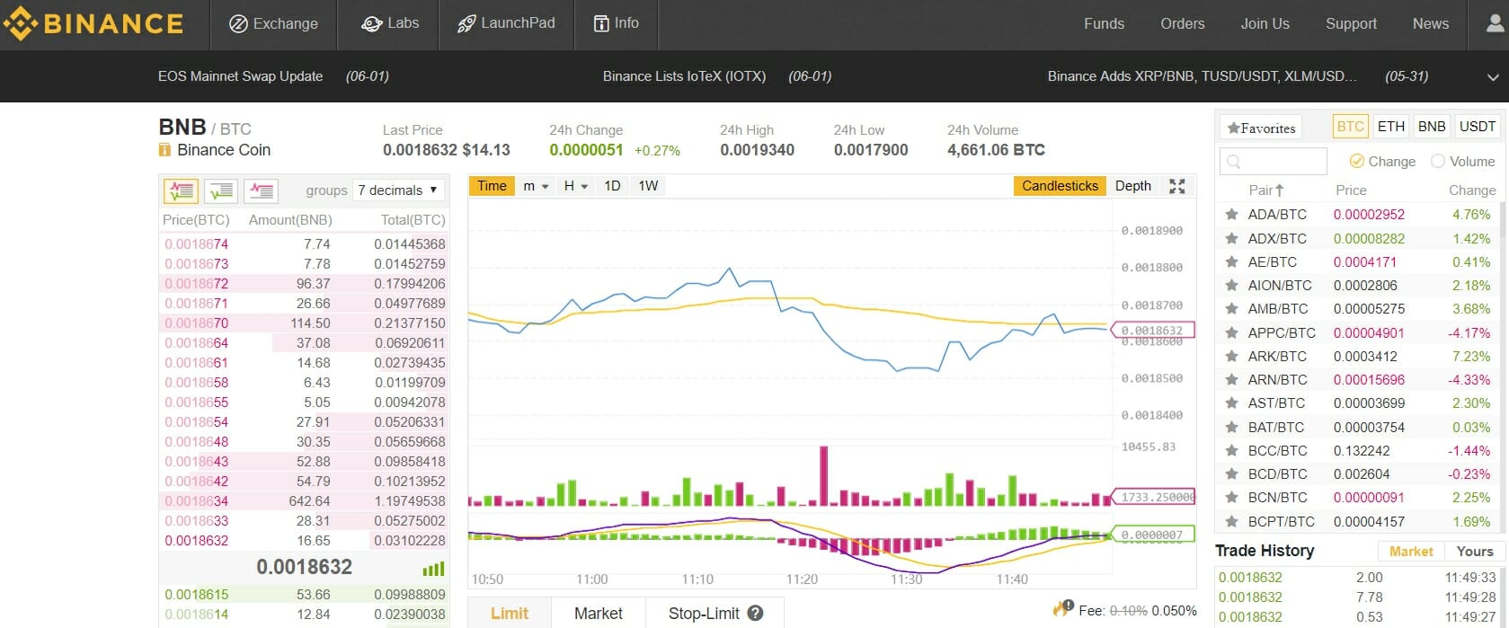Show buy orders only view
1509x628 pixels.
point(221,190)
